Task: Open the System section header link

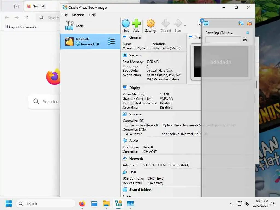Action: coord(135,55)
